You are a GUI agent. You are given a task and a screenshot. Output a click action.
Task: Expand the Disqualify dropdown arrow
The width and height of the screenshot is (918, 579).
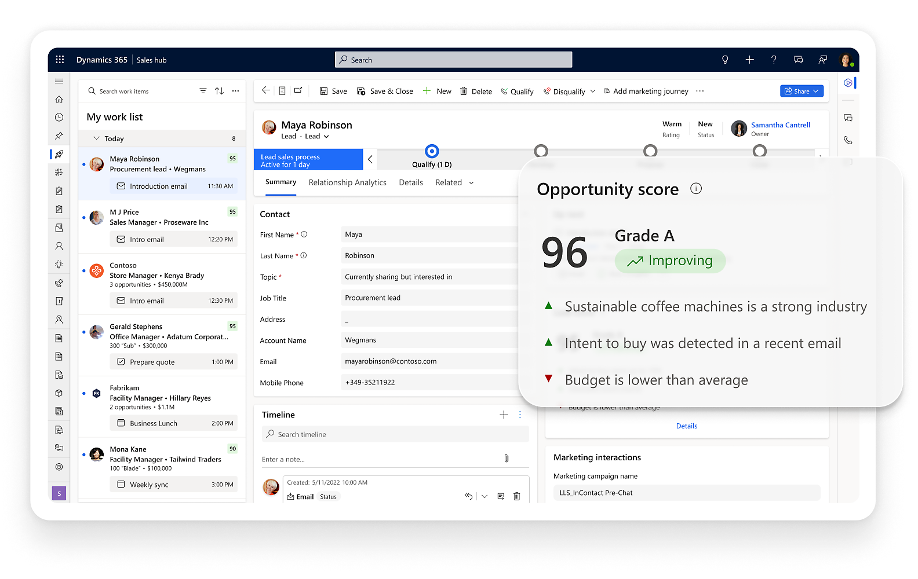pos(593,91)
